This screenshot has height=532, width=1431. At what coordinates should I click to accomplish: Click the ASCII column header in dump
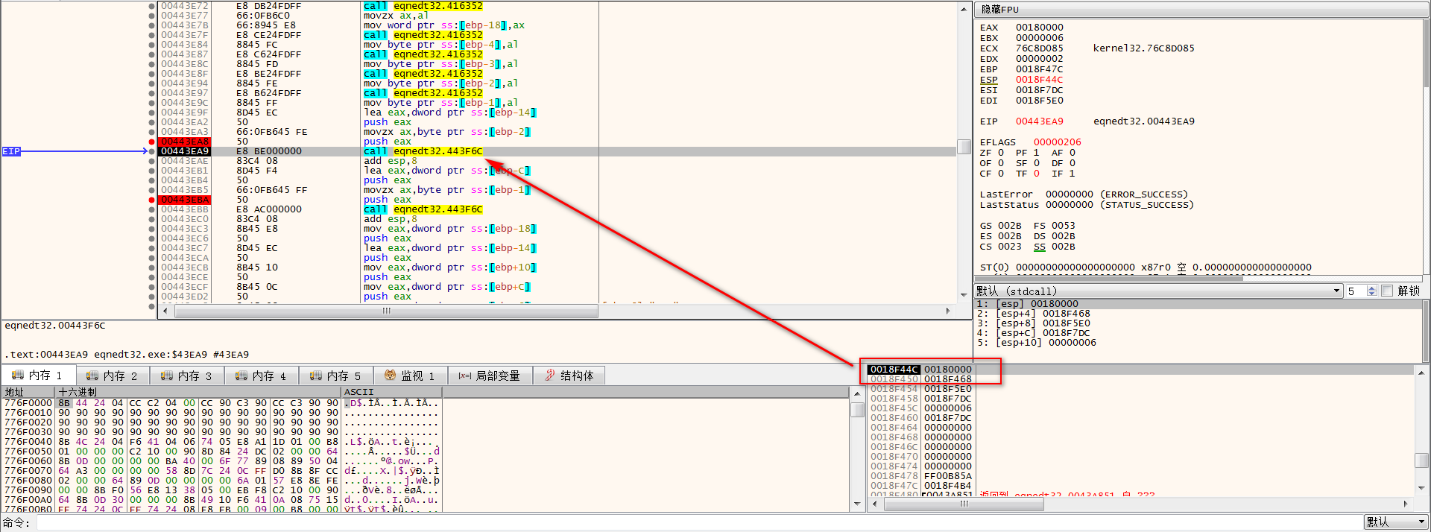(391, 392)
